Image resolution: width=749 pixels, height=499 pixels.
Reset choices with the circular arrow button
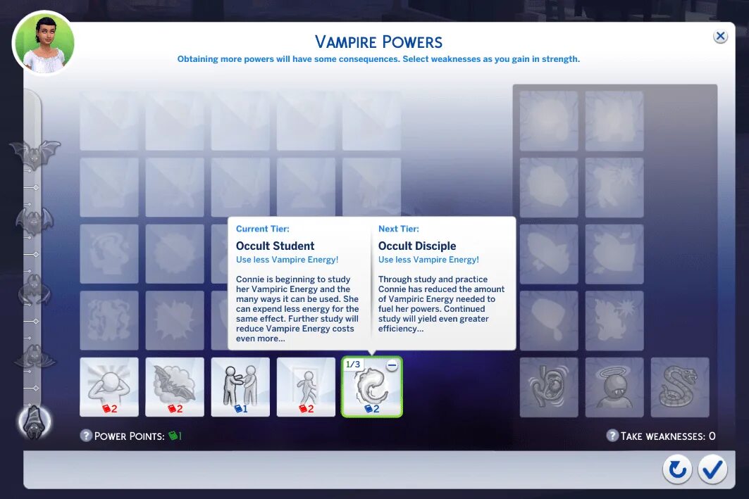click(x=677, y=469)
